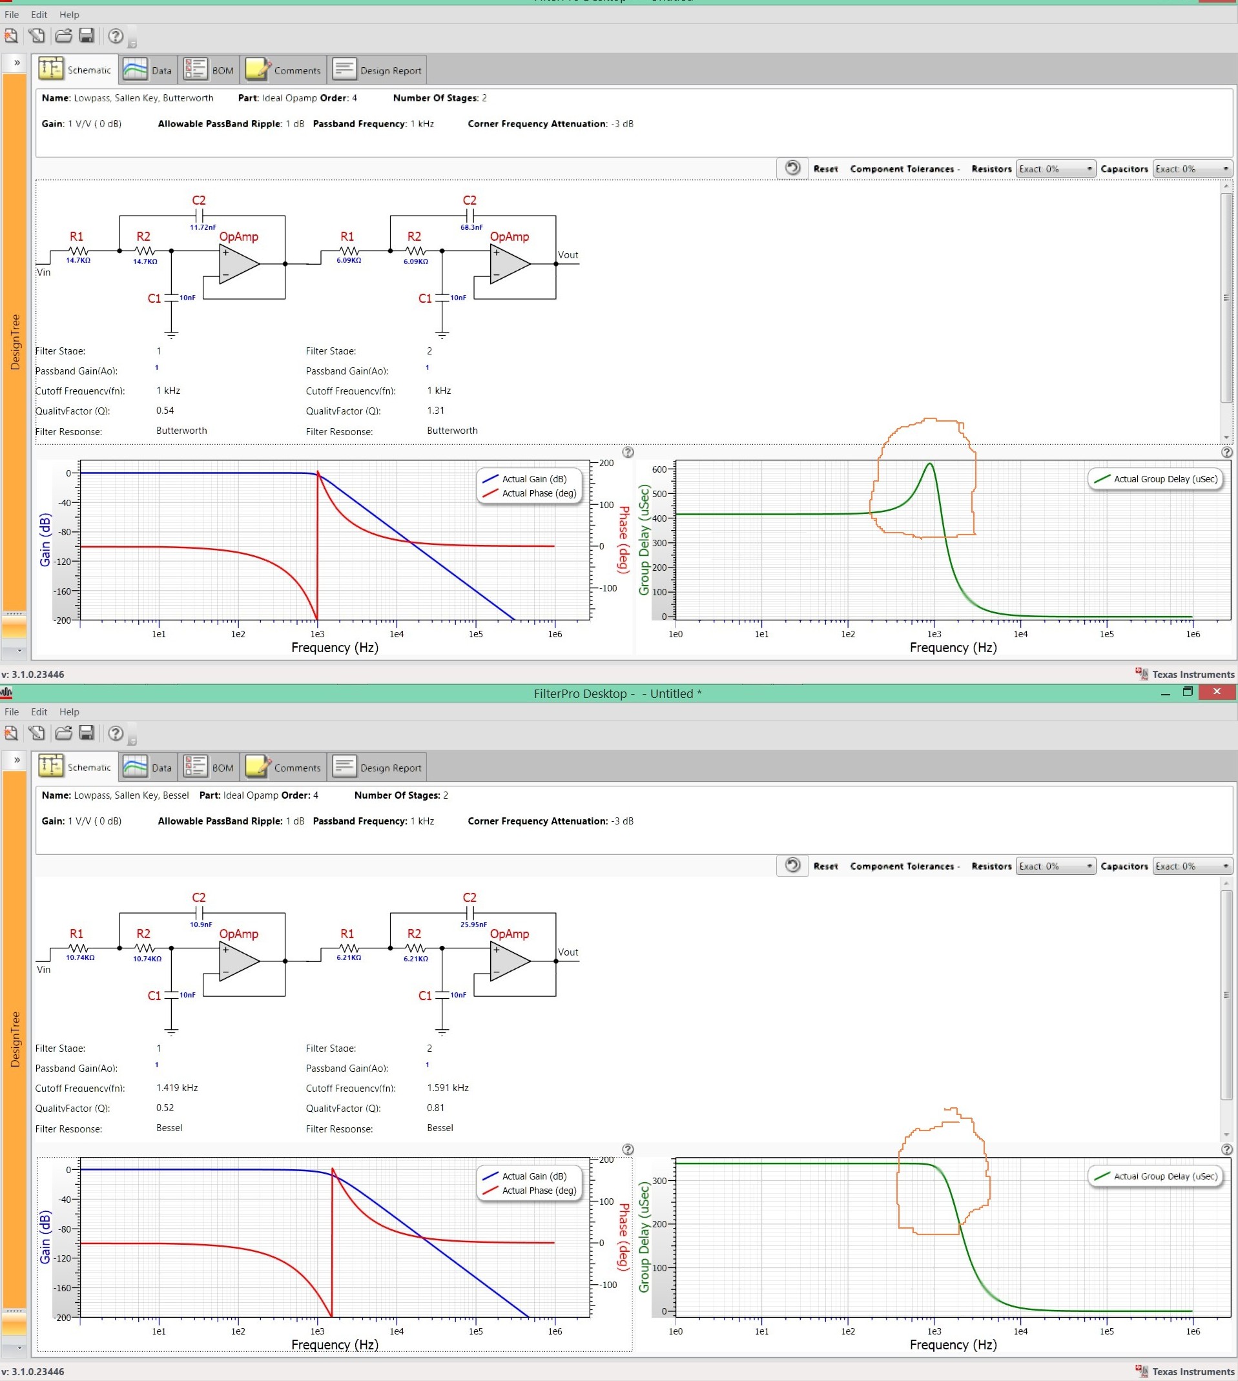Open an existing filter file
Screen dimensions: 1238x1381
coord(63,37)
